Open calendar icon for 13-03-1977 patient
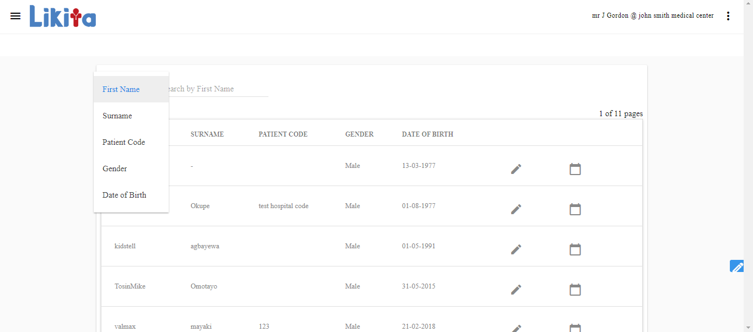The width and height of the screenshot is (753, 332). 575,169
